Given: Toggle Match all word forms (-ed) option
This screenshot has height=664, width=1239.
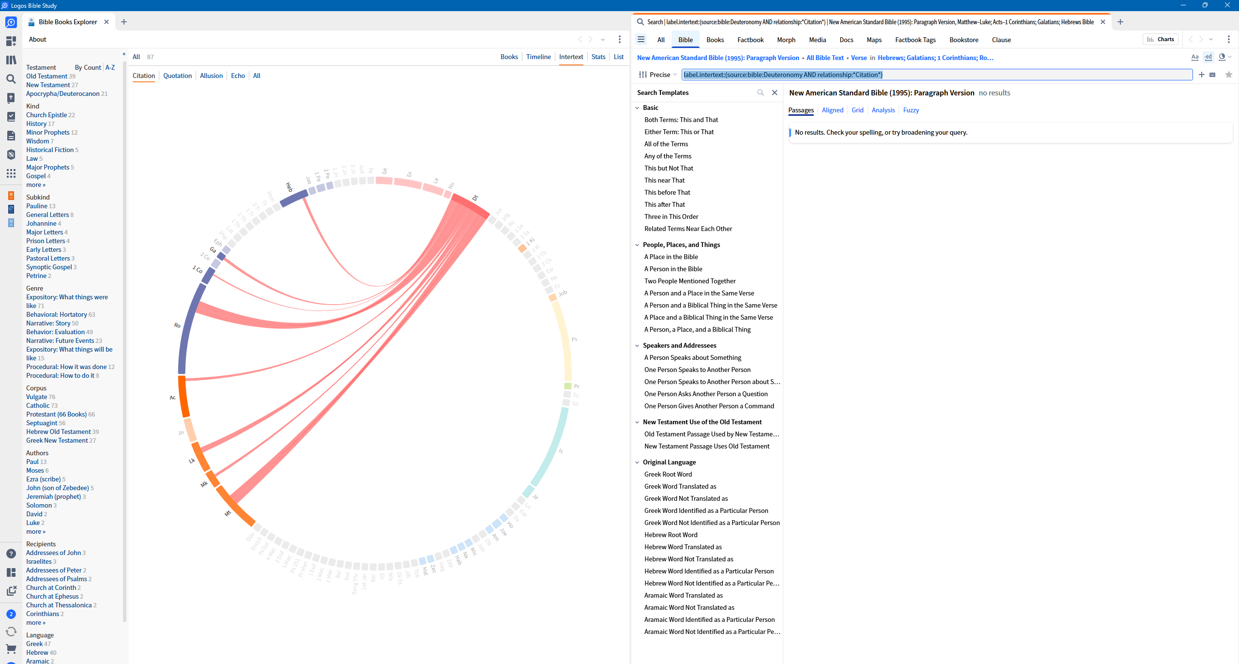Looking at the screenshot, I should pos(1208,57).
